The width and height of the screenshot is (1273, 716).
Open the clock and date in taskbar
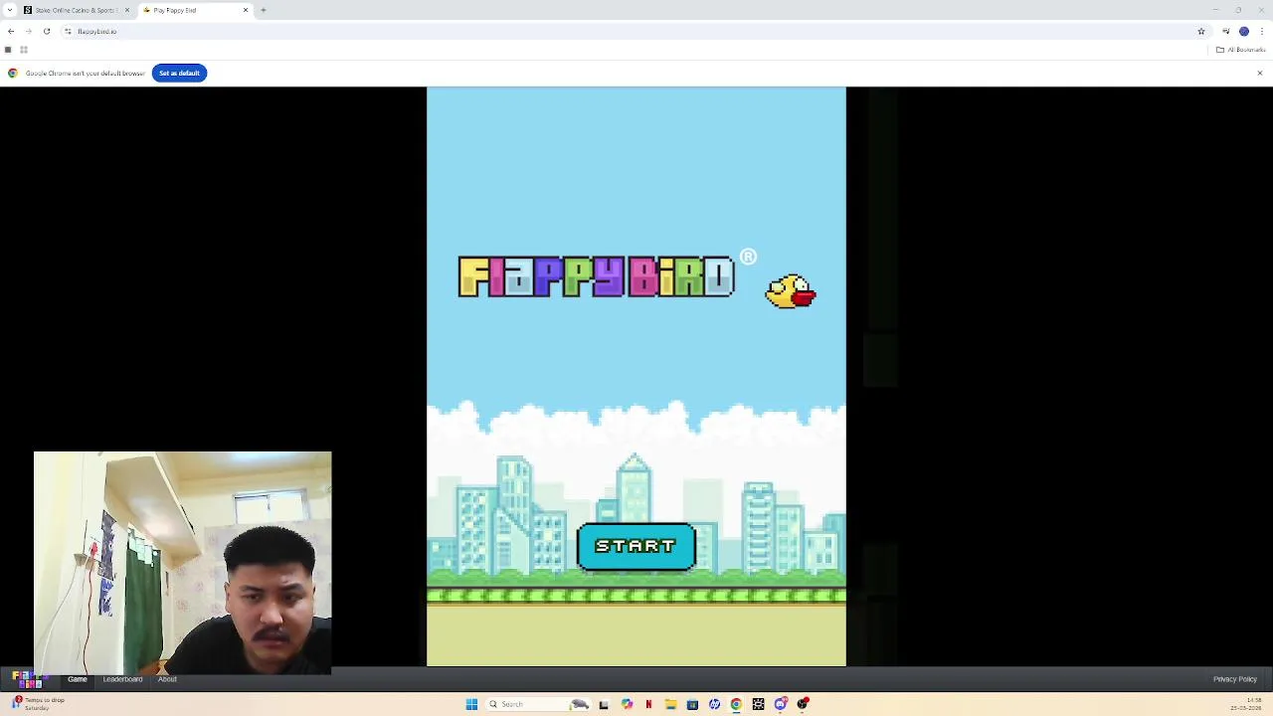(x=1246, y=704)
